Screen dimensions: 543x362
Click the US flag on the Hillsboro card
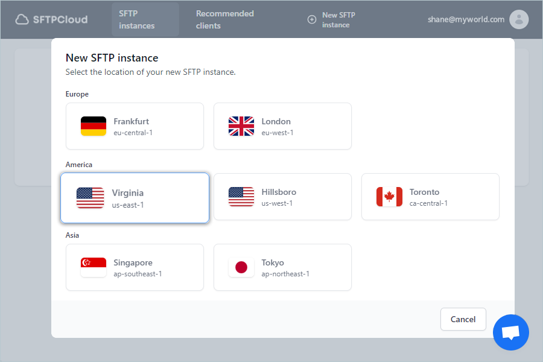(x=241, y=197)
